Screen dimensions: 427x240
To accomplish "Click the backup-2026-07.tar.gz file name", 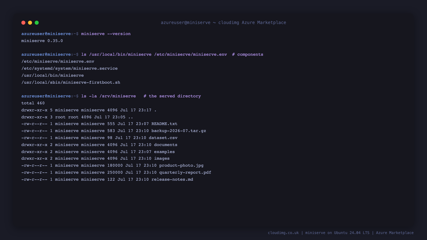I will click(x=179, y=131).
